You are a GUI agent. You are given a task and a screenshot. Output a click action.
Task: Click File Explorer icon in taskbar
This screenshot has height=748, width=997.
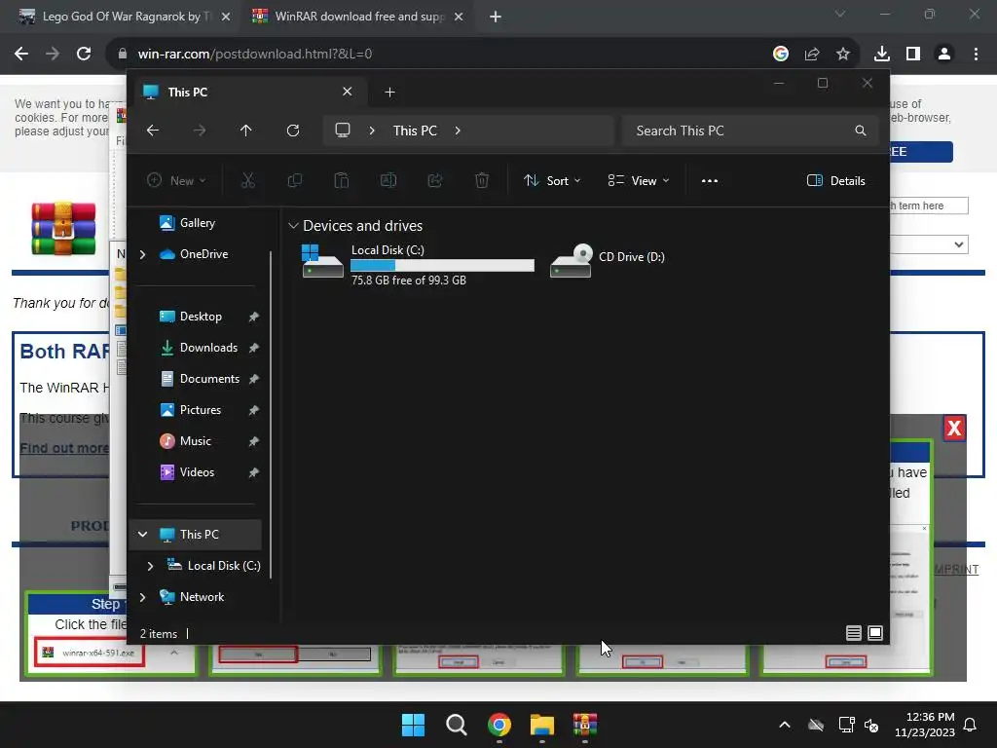pos(542,725)
